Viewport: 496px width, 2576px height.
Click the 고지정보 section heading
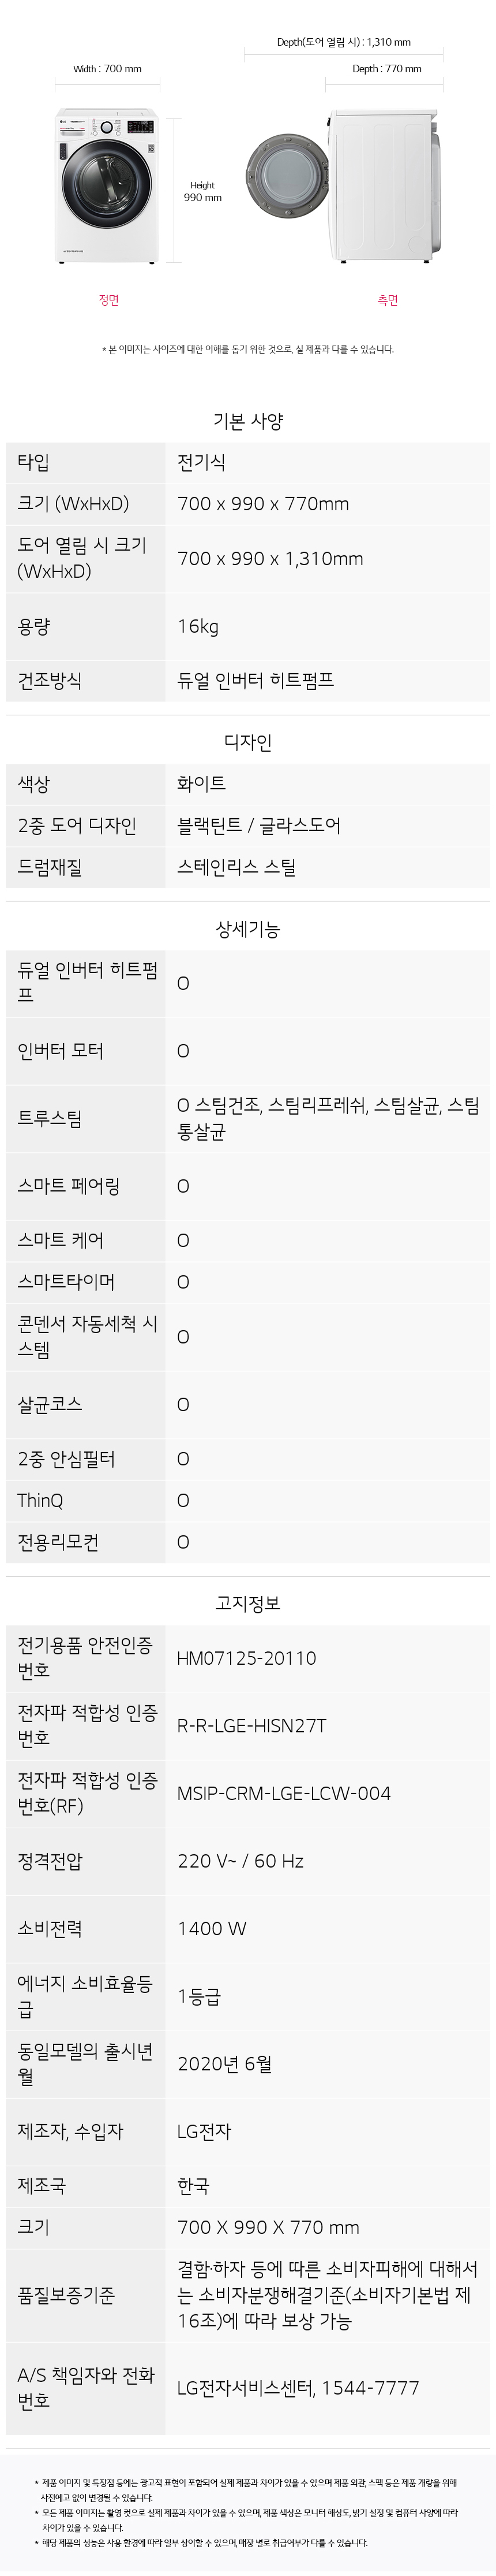point(247,1602)
